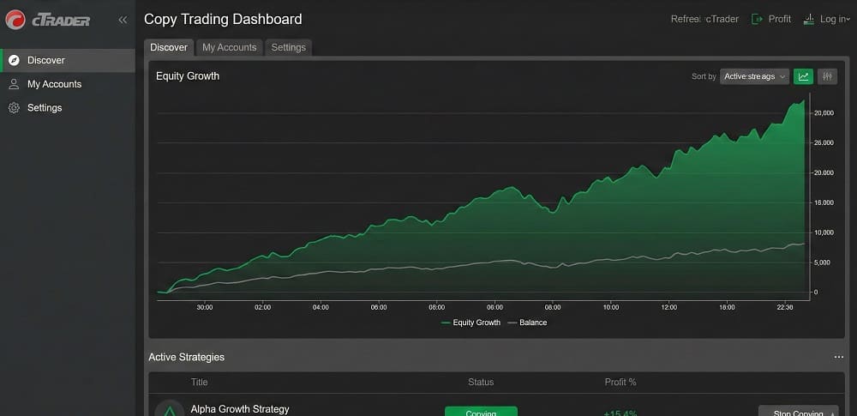Toggle the Balance series in the chart legend
Viewport: 857px width, 416px height.
click(527, 323)
